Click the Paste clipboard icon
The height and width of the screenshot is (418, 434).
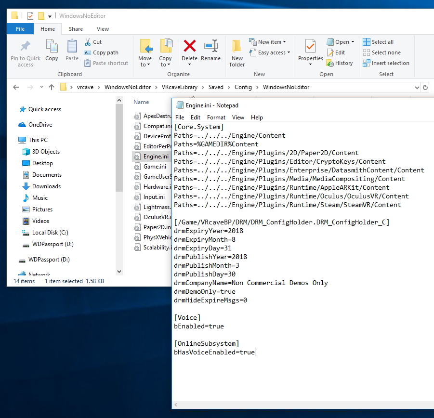(x=72, y=47)
